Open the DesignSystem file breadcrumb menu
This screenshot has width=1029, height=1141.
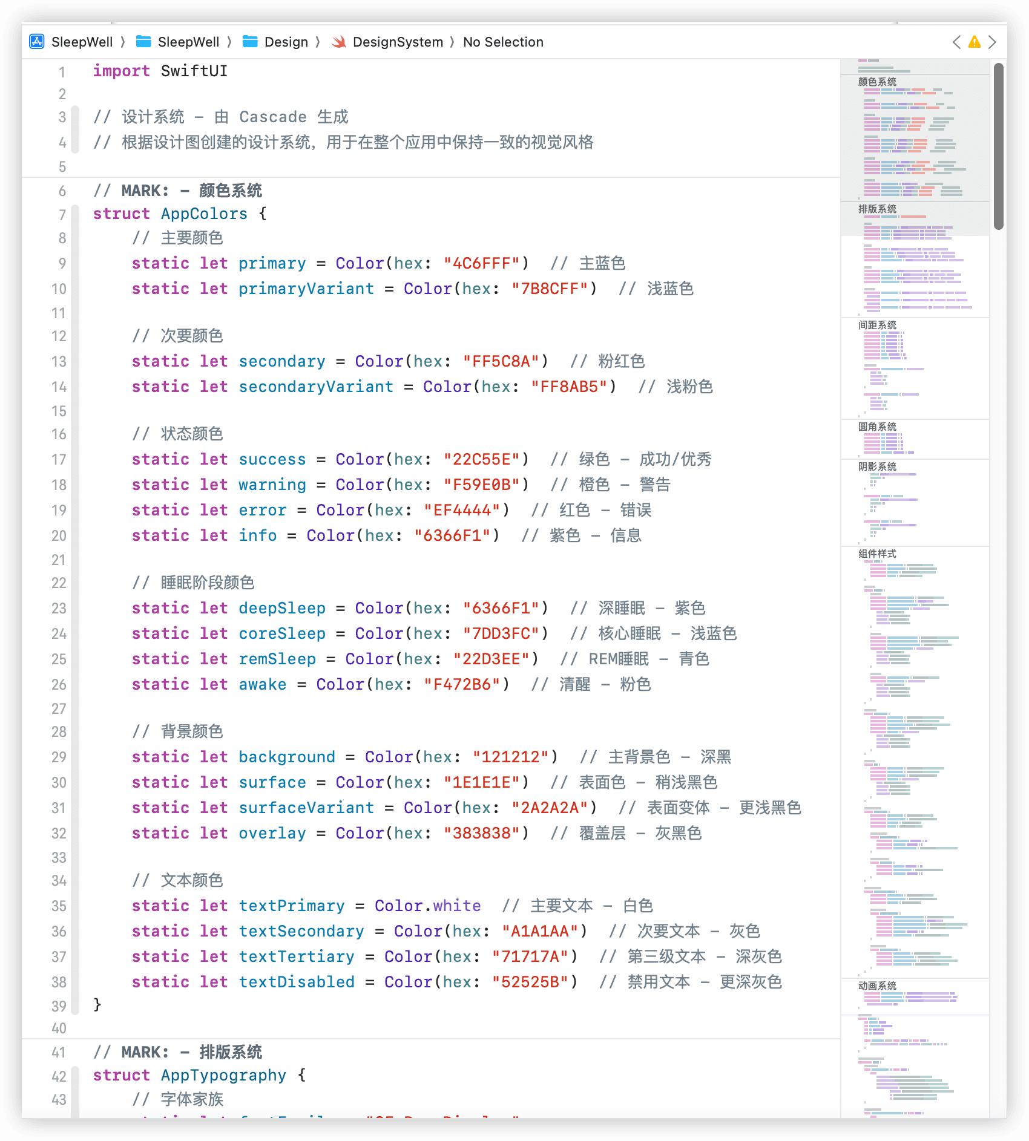click(398, 42)
